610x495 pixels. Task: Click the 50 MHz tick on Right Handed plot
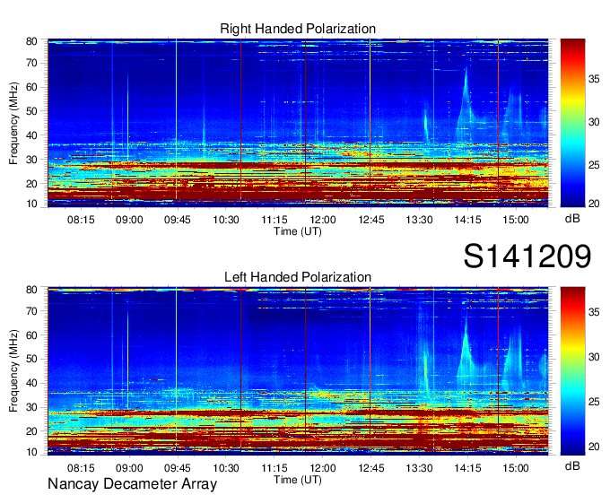point(31,111)
